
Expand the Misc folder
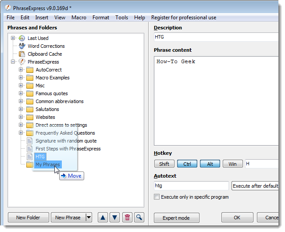point(21,86)
